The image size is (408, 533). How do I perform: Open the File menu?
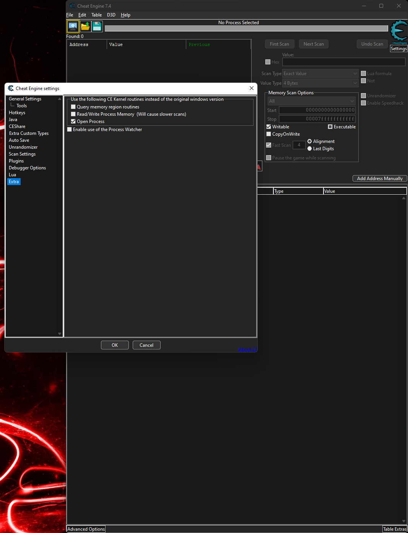(x=70, y=15)
